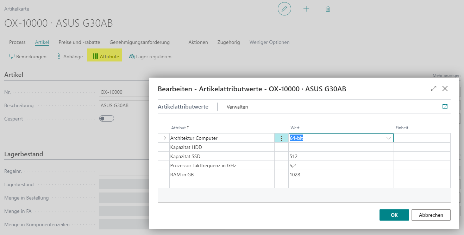
Task: Click the Menge in Bestellung field
Action: pos(124,198)
